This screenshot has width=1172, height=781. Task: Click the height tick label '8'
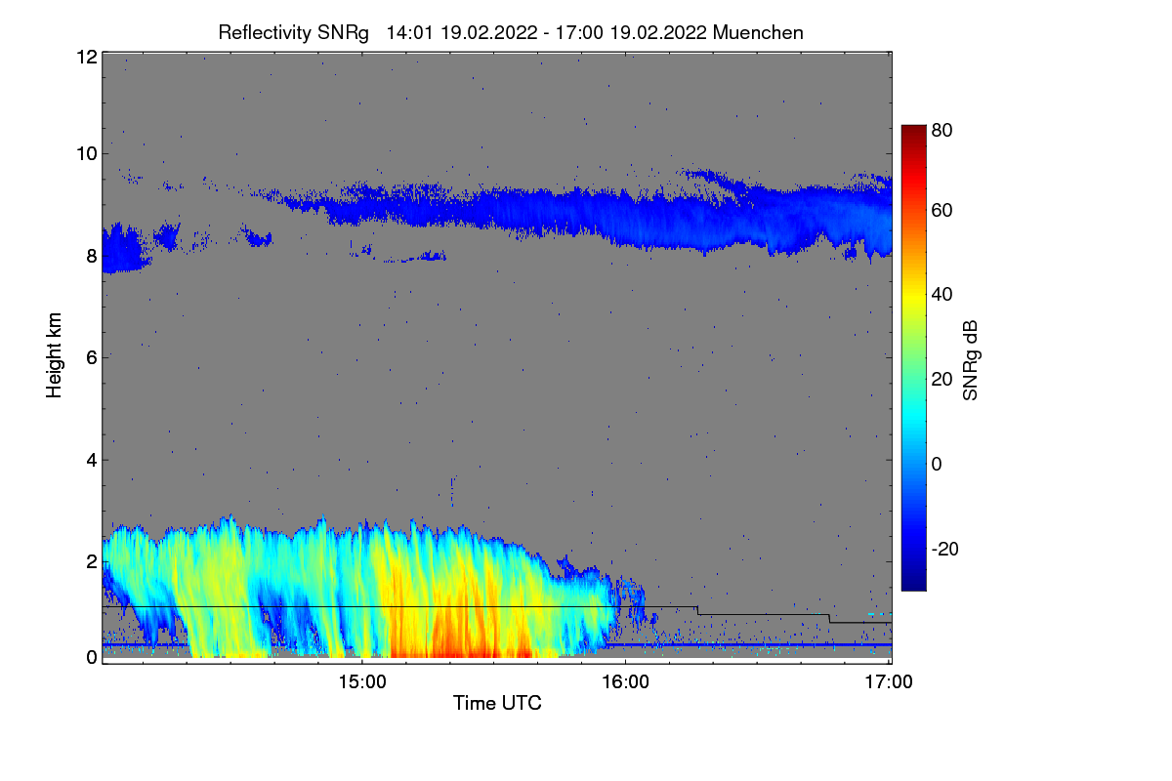[91, 256]
